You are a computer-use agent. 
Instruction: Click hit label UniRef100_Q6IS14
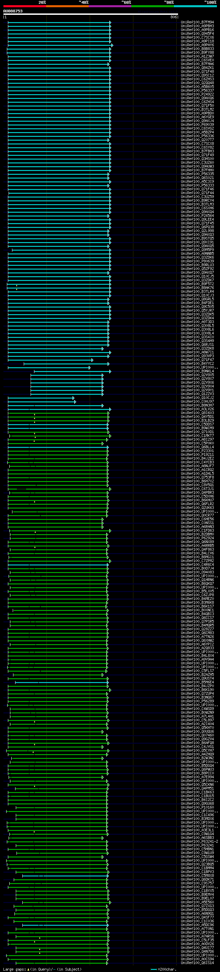[197, 963]
